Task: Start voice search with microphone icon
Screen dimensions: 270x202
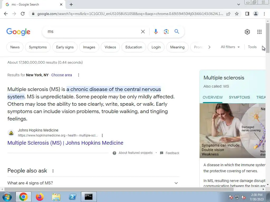Action: (156, 32)
